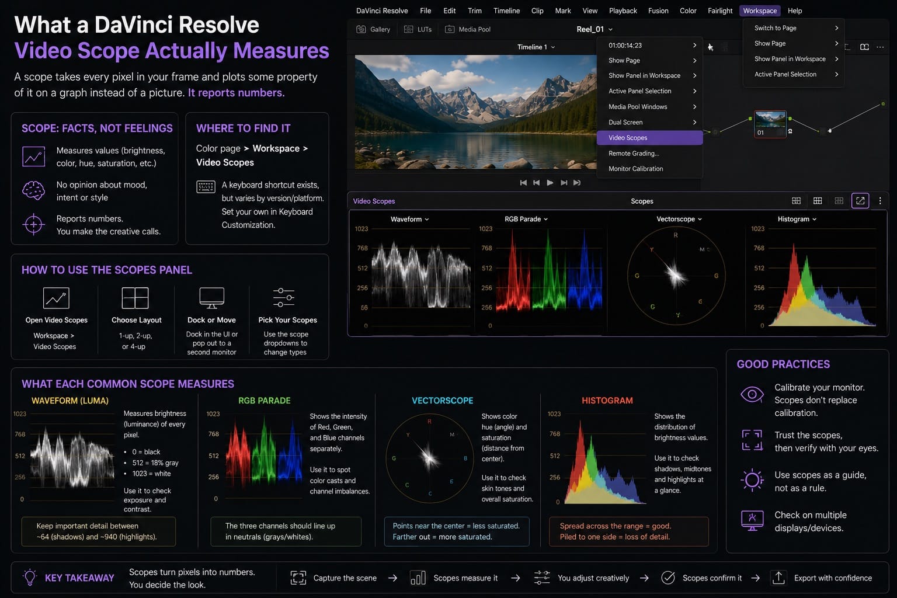Click the green input connector of node 01
The width and height of the screenshot is (897, 598).
[x=750, y=119]
